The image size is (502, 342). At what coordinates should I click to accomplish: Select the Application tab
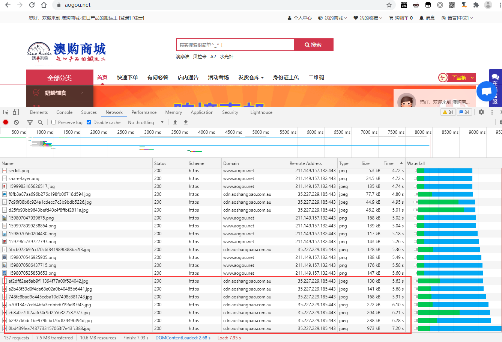[x=202, y=112]
